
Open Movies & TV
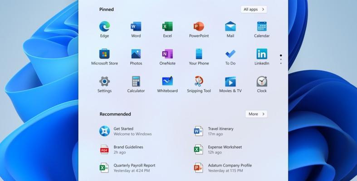(x=230, y=85)
